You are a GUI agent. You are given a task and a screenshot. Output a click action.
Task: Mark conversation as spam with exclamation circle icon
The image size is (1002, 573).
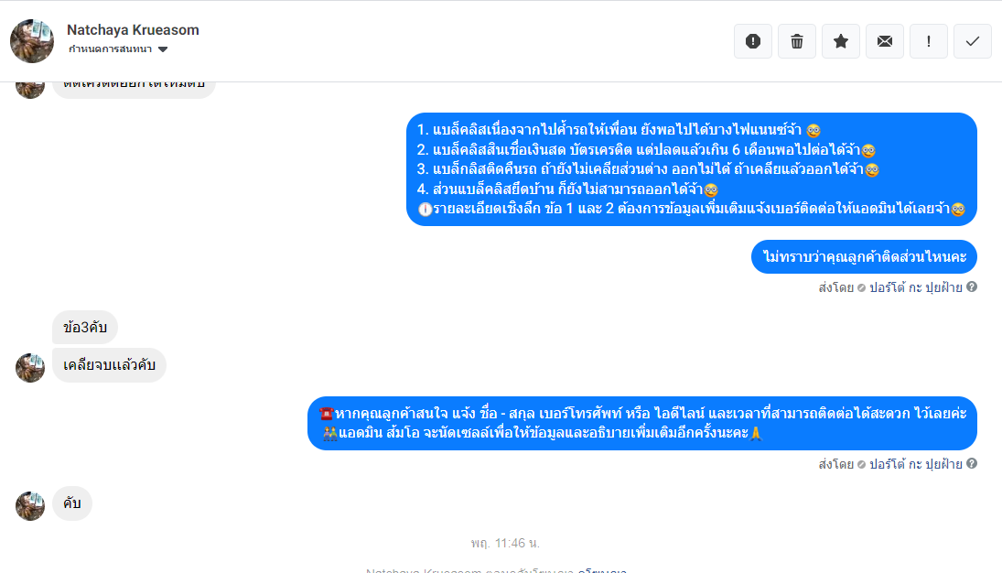[x=753, y=41]
